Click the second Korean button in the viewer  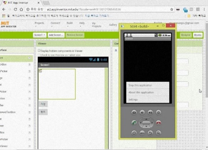43,112
